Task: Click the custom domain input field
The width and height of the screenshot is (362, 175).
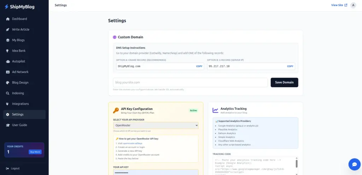Action: tap(190, 82)
